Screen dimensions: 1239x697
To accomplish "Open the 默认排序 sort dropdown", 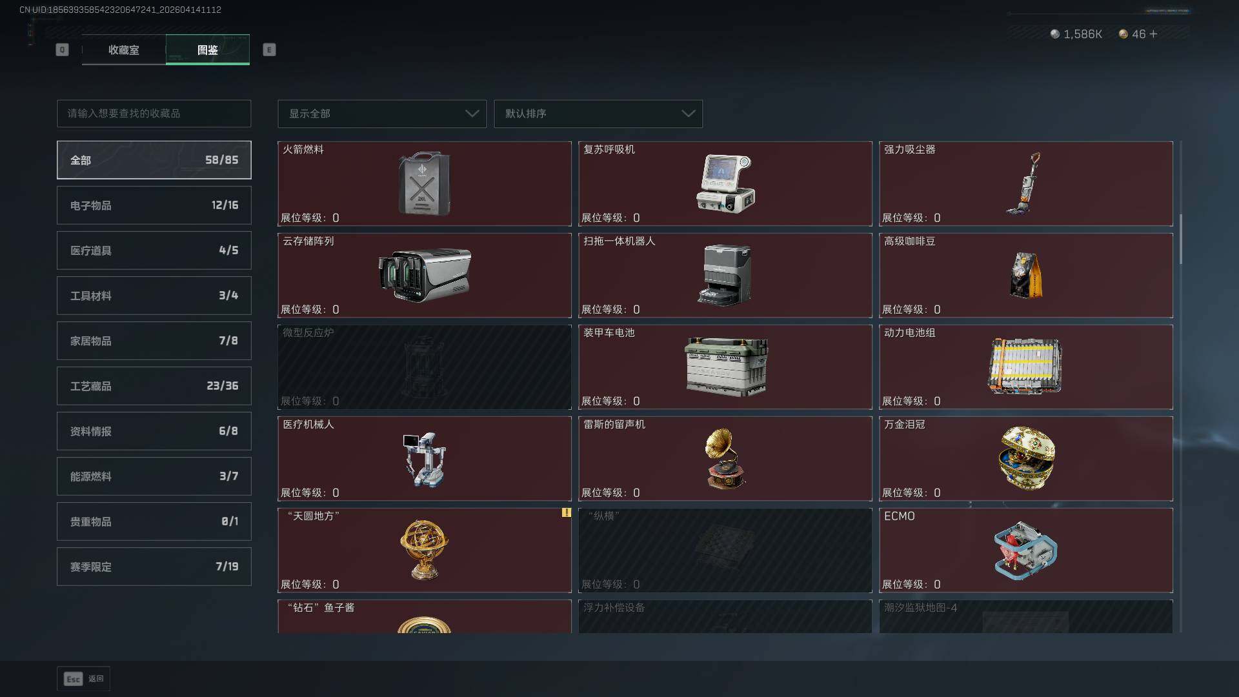I will (598, 114).
